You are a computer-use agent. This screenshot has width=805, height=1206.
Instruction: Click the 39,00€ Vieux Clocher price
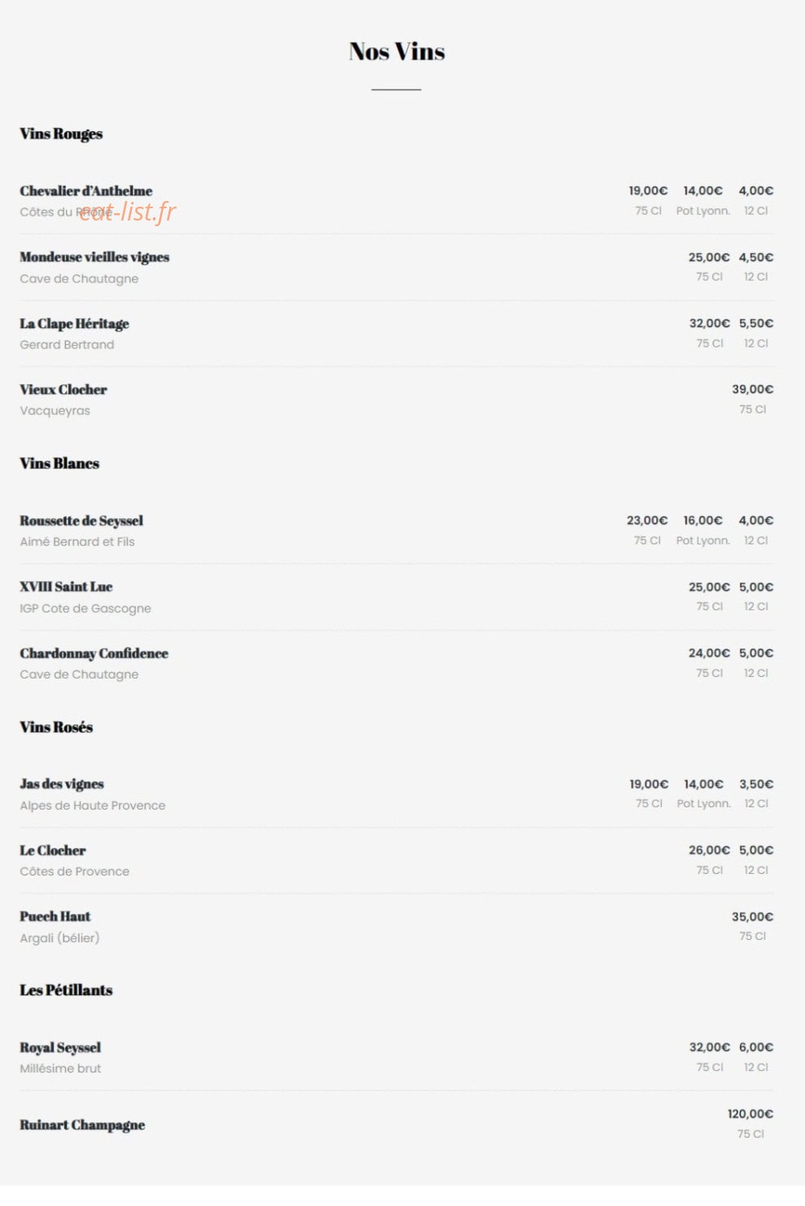click(752, 389)
